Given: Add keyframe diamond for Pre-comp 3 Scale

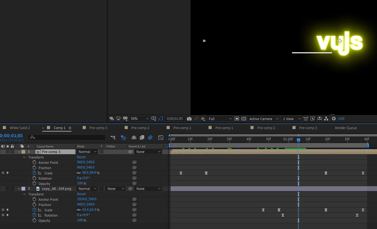Looking at the screenshot, I should [3, 173].
